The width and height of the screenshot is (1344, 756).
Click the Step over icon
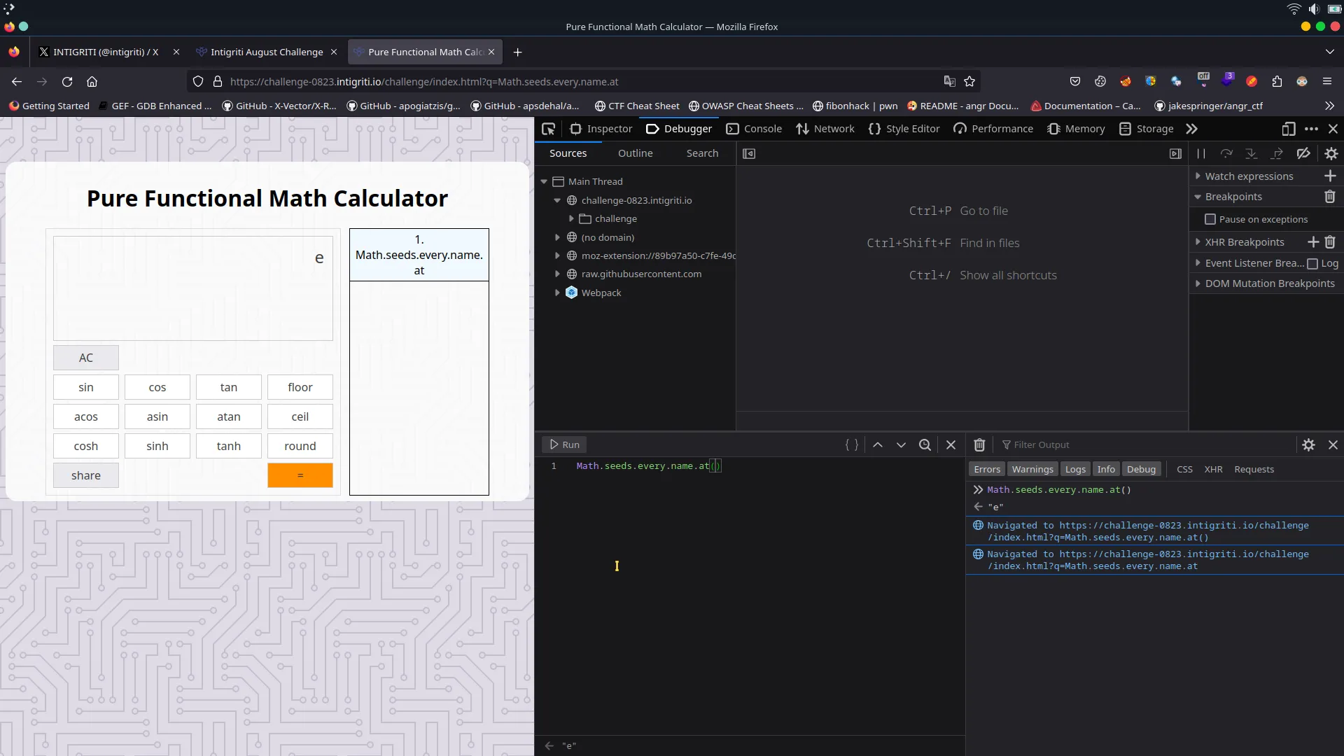(1226, 153)
